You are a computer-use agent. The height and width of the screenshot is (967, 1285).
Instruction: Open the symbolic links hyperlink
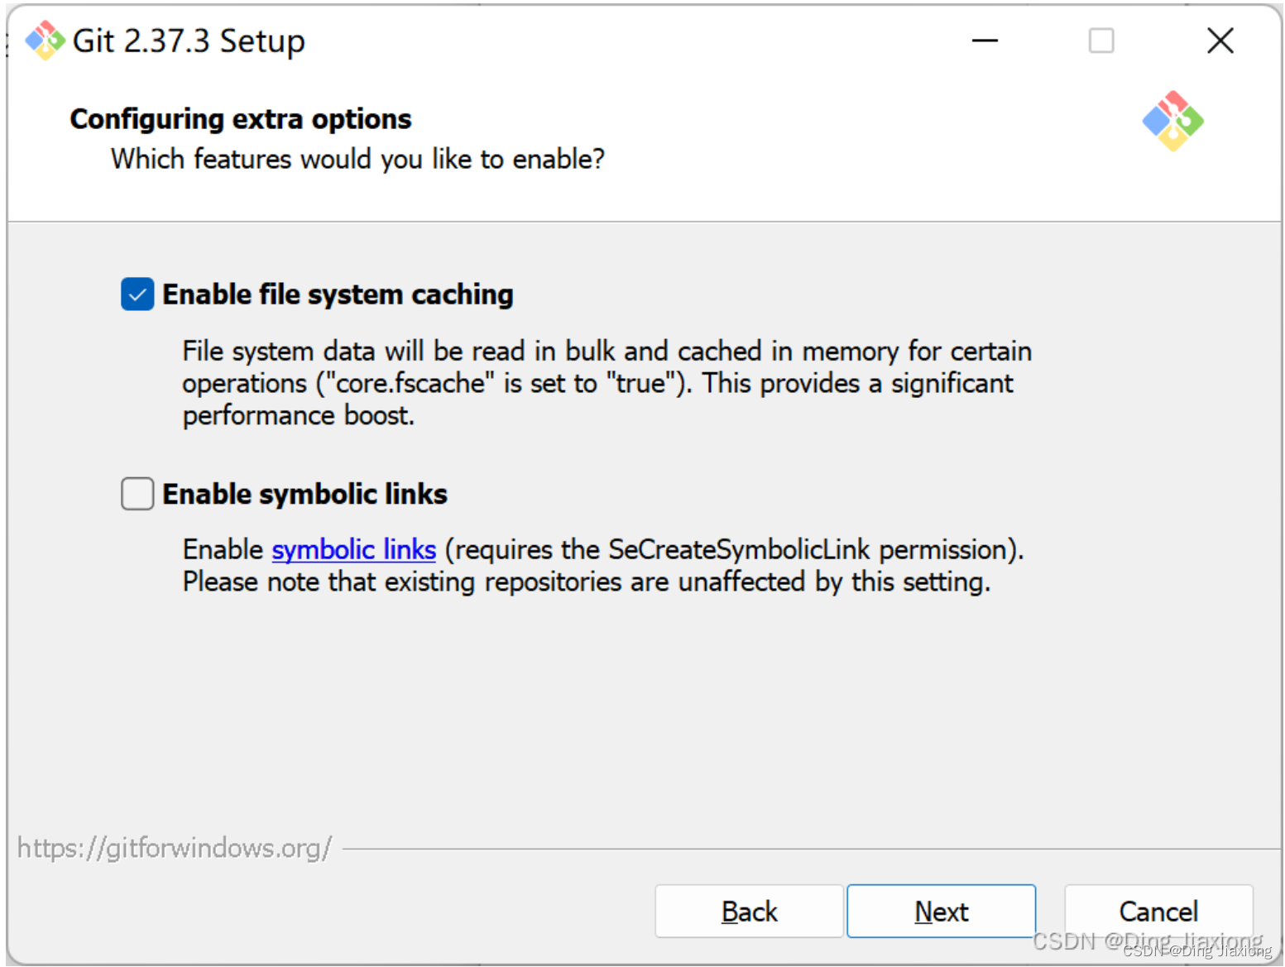(x=353, y=550)
